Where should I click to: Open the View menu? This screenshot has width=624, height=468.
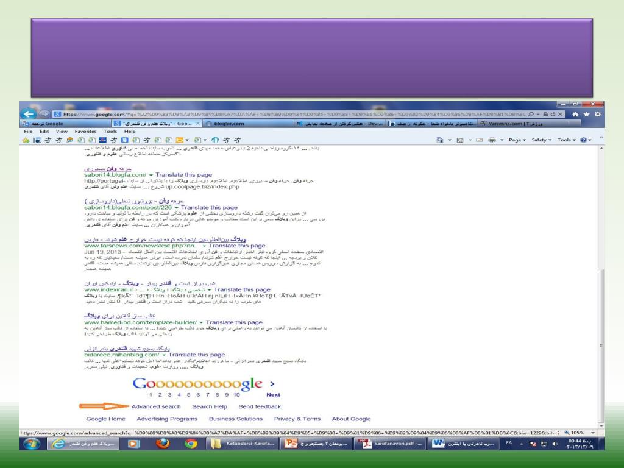click(62, 132)
